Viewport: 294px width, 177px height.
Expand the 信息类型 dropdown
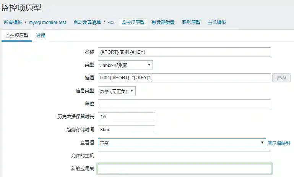[117, 91]
